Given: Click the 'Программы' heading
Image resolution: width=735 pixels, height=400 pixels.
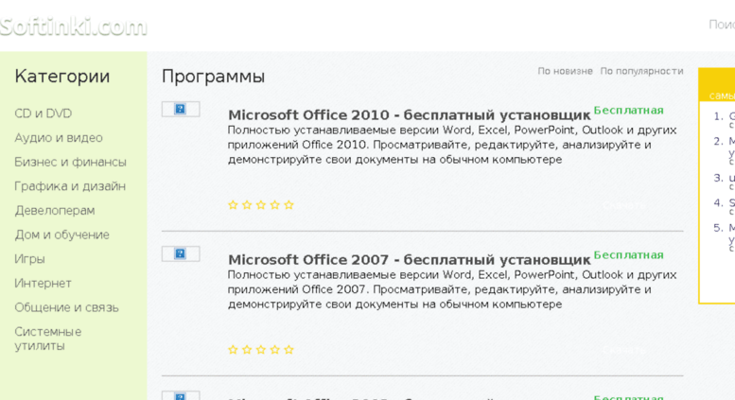Looking at the screenshot, I should click(x=213, y=77).
